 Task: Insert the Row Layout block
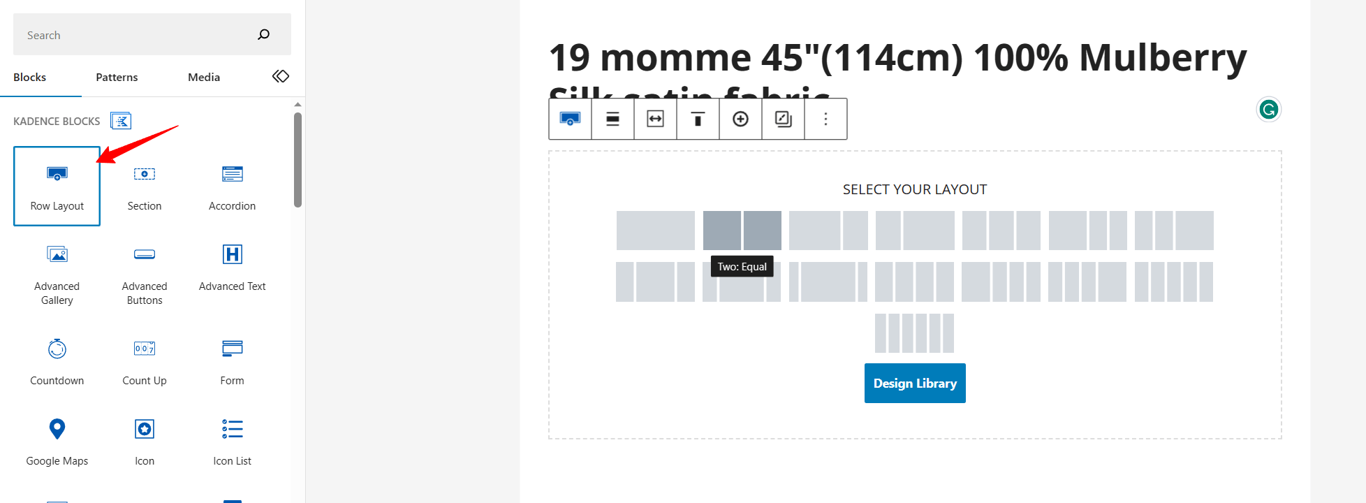click(57, 186)
